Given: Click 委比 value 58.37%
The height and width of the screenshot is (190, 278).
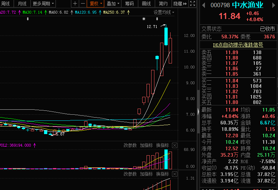Looking at the screenshot, I should pyautogui.click(x=230, y=37).
